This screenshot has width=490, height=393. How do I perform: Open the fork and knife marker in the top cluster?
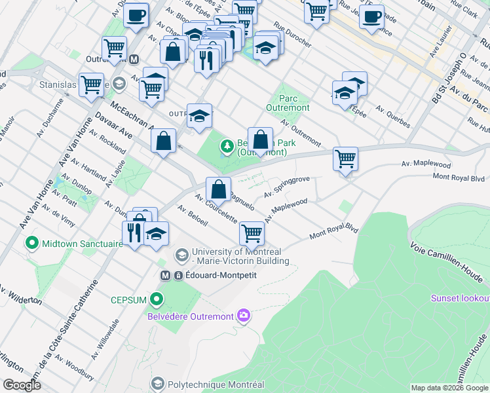point(206,62)
